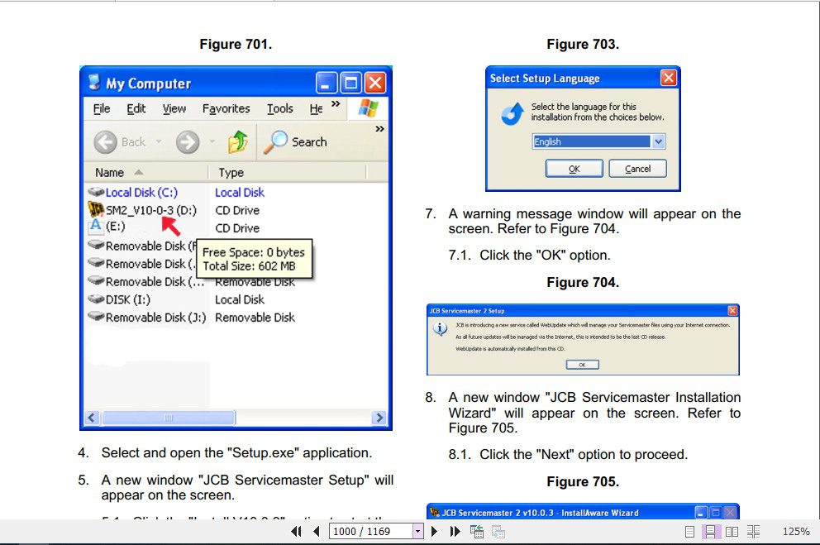Click the 'CD Drive' type text beside SM2_V10-0-3
The width and height of the screenshot is (820, 545).
point(237,210)
